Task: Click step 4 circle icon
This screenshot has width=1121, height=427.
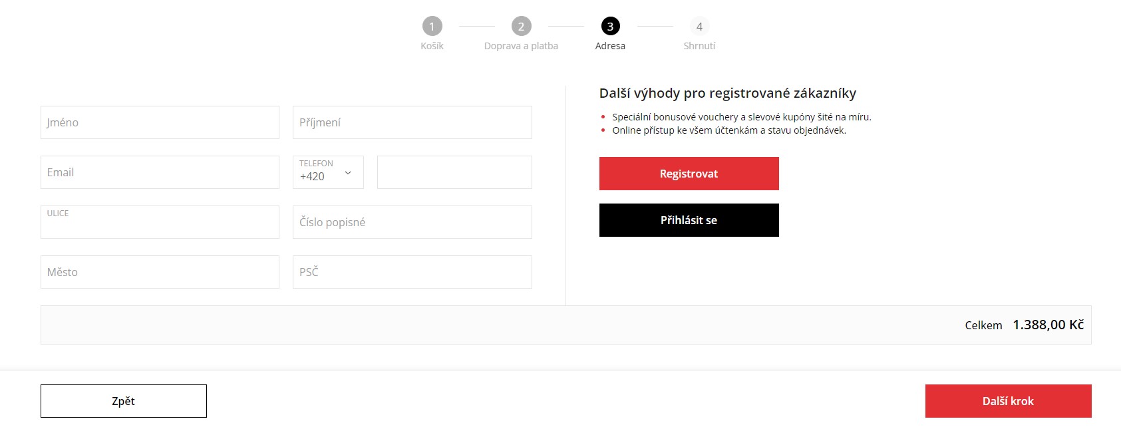Action: click(x=699, y=27)
